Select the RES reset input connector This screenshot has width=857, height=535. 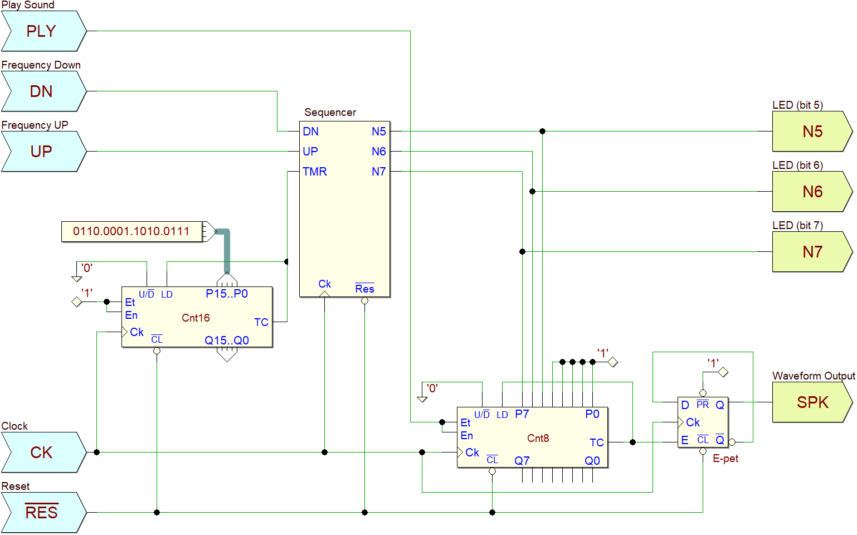pos(43,513)
